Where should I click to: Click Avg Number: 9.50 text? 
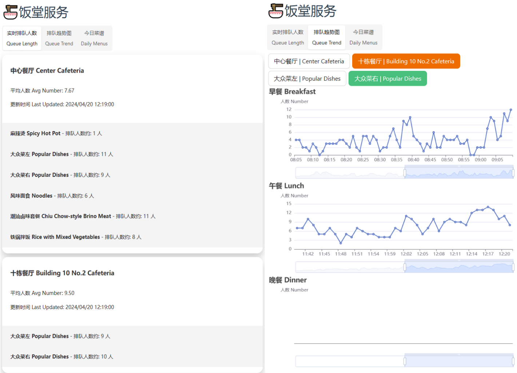42,293
